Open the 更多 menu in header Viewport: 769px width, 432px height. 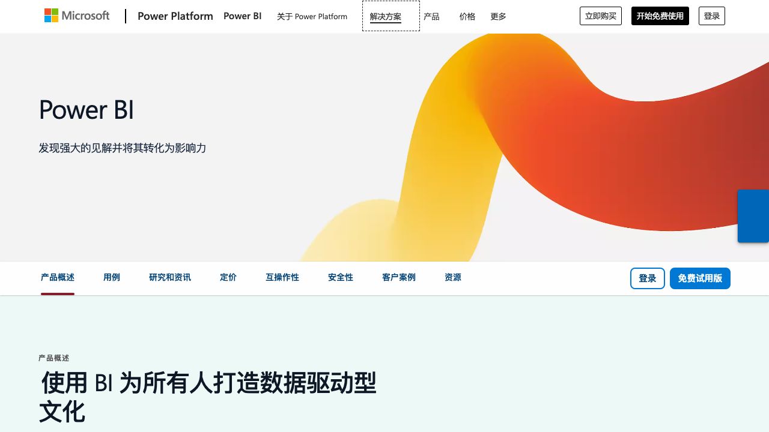[x=498, y=16]
